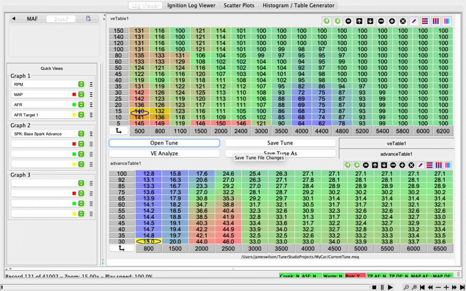Click the red color swatch beside MAP
The height and width of the screenshot is (291, 466).
coord(73,94)
